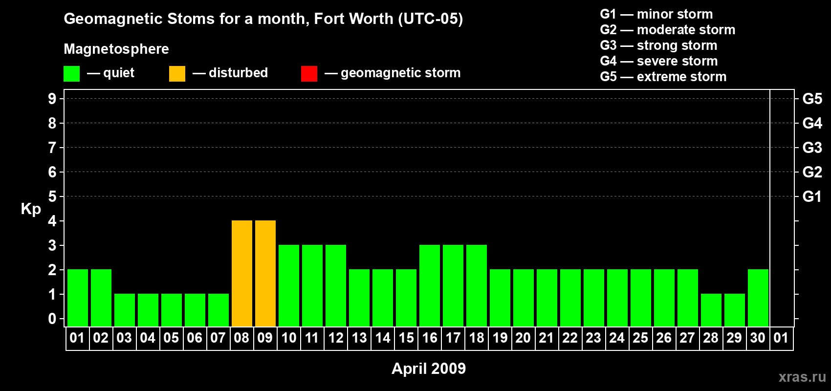Click the date label 01 at left
Screen dimensions: 831x391
pos(77,338)
